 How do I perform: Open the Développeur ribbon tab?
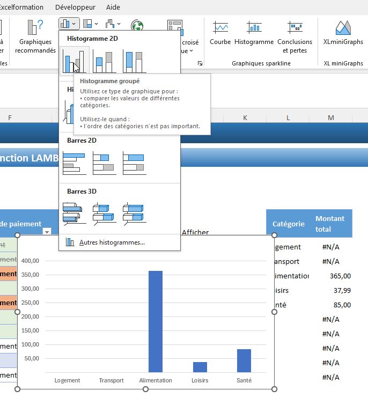pyautogui.click(x=75, y=7)
